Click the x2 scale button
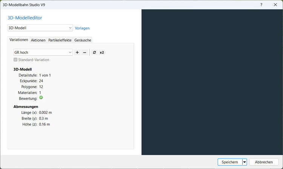The width and height of the screenshot is (283, 169). (102, 52)
